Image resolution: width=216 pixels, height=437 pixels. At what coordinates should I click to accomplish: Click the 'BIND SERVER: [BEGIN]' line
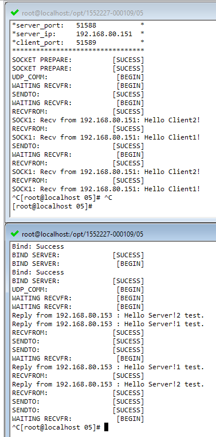[x=78, y=264]
